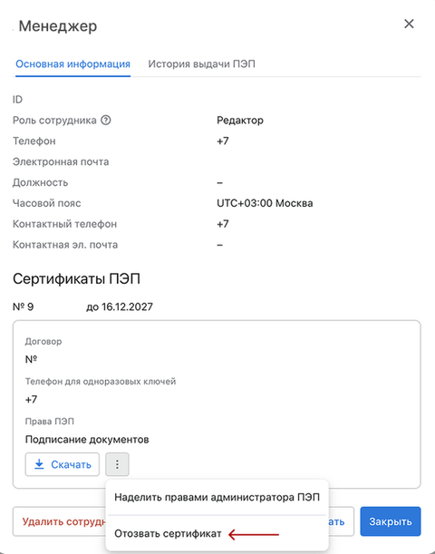Viewport: 435px width, 554px height.
Task: Click the partially hidden edit button ending in 'ать'
Action: (341, 521)
